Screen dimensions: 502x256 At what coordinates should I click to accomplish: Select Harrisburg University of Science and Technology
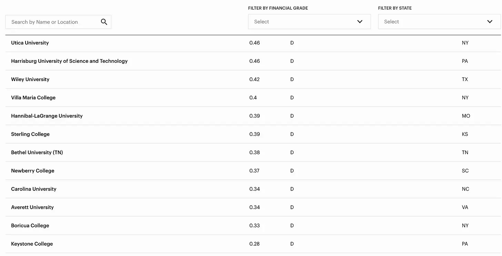click(x=69, y=61)
